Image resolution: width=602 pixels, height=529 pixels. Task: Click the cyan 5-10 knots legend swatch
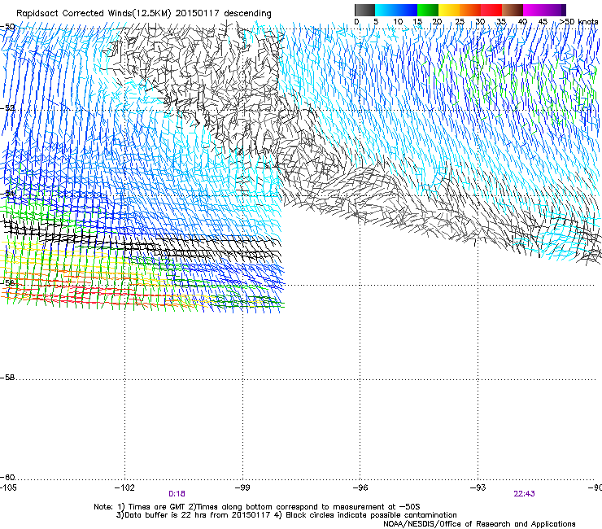coord(386,10)
